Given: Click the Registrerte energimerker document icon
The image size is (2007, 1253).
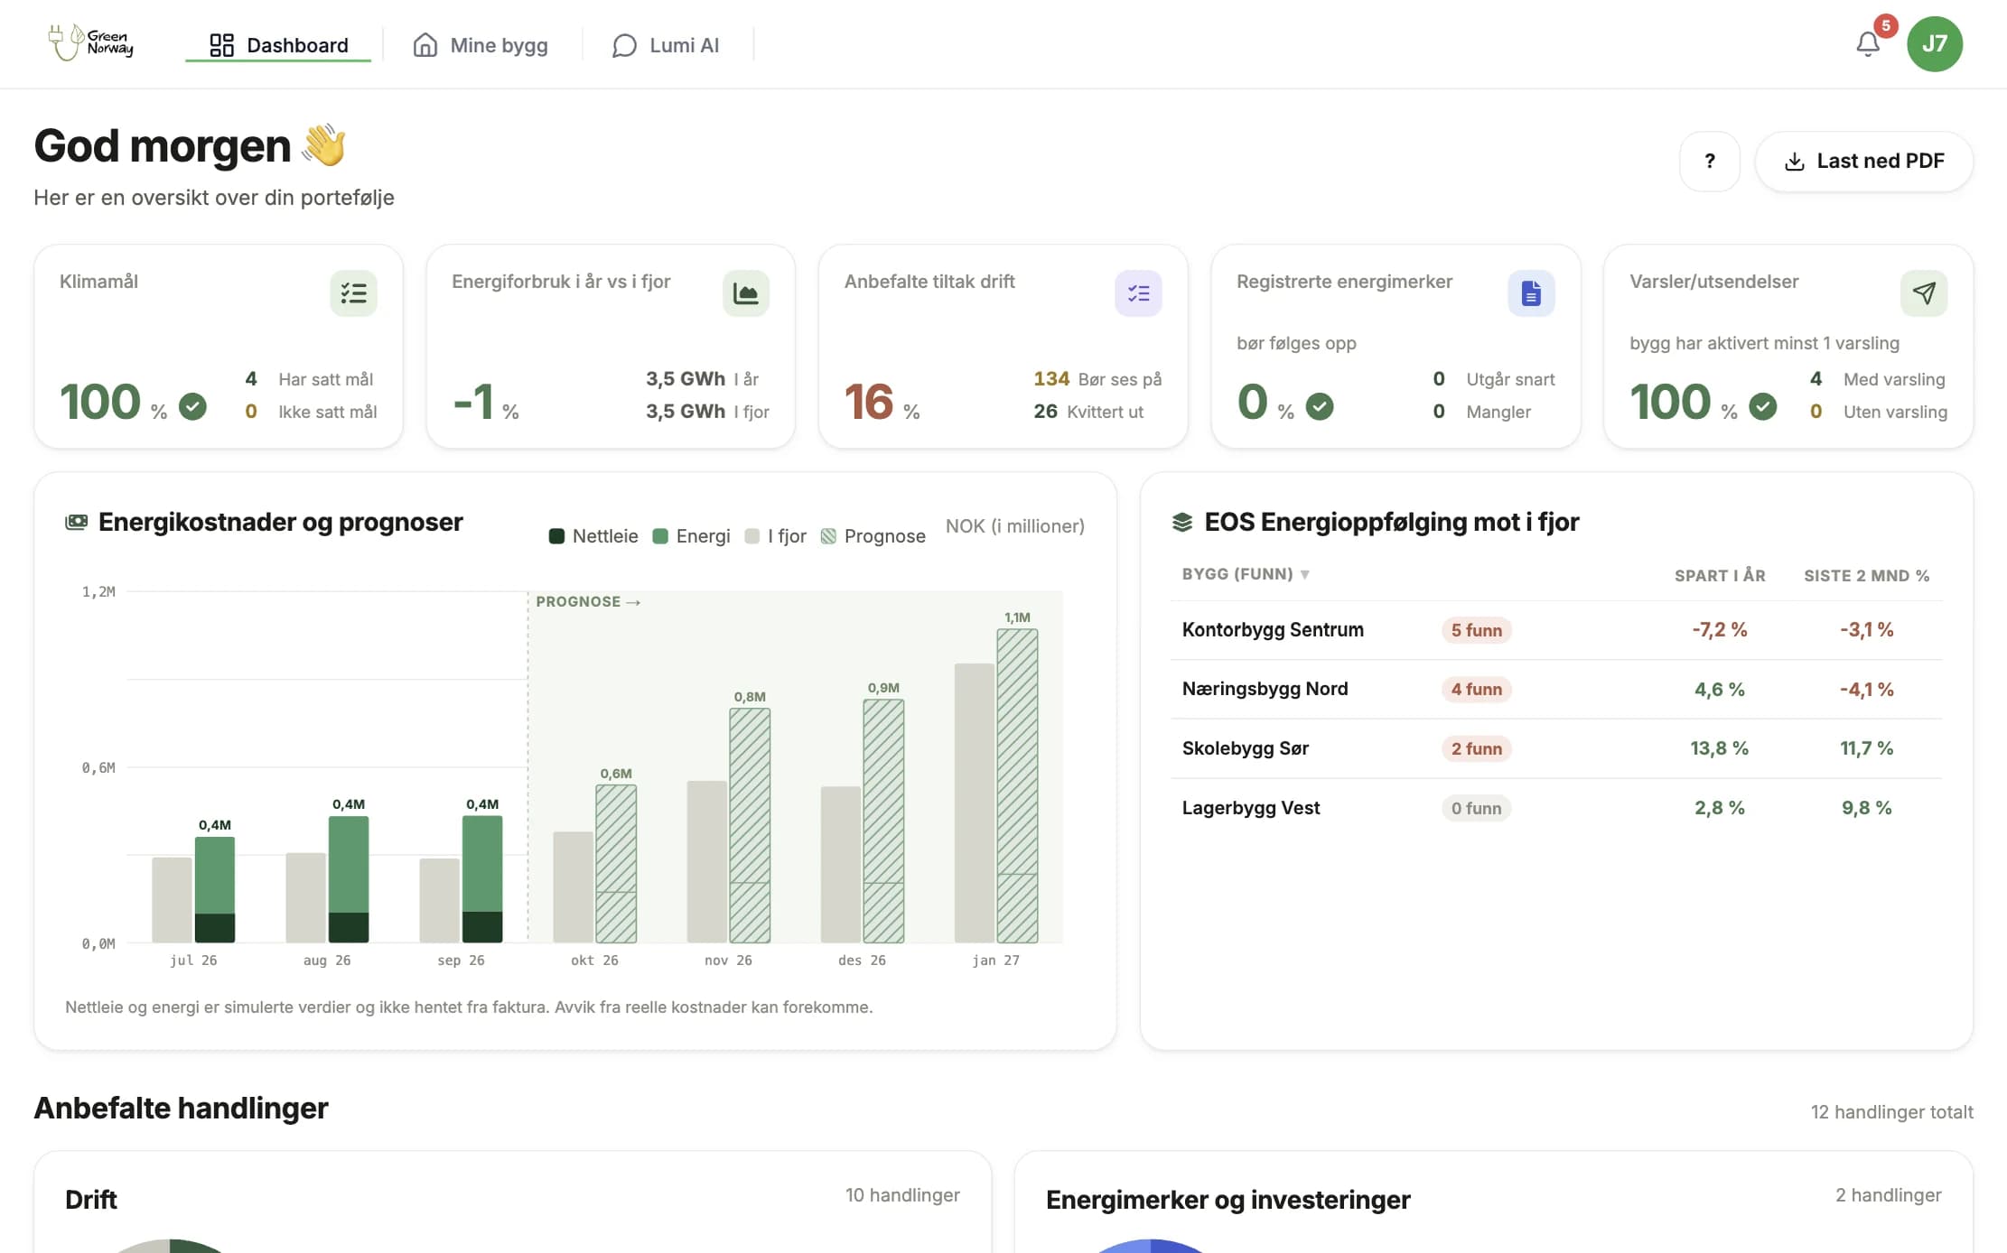Looking at the screenshot, I should [1531, 292].
